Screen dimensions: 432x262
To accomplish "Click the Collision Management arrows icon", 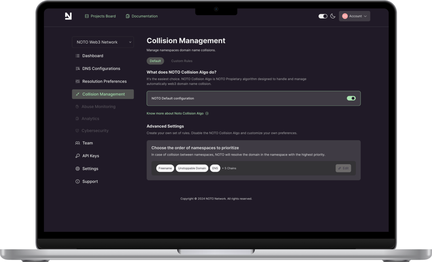I will [78, 94].
